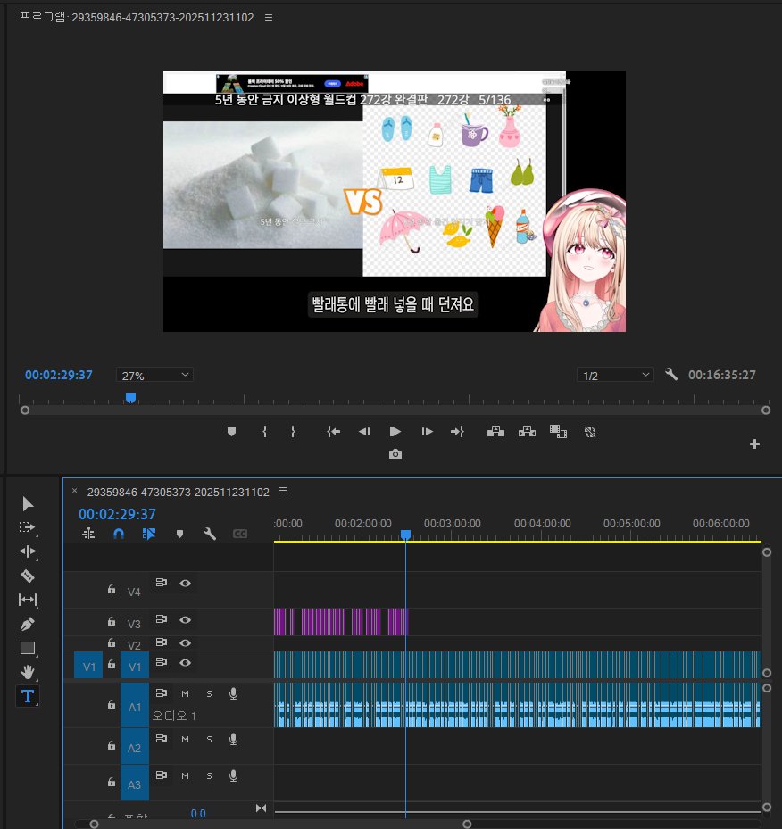The height and width of the screenshot is (829, 782).
Task: Select the Selection tool arrow
Action: [28, 503]
